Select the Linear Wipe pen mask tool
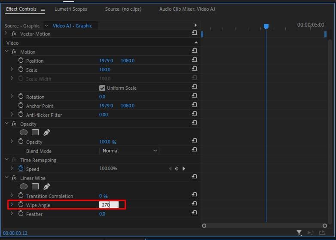Image resolution: width=336 pixels, height=240 pixels. [47, 187]
